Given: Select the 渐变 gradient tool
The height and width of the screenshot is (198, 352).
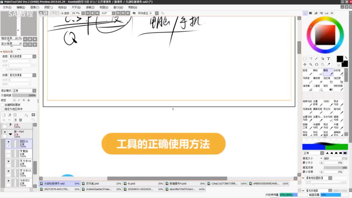Looking at the screenshot, I should click(328, 87).
